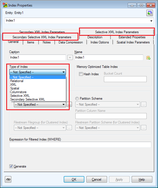
Task: Enable the Hash Index checkbox
Action: point(81,74)
